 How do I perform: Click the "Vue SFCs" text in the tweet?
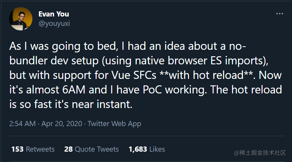pos(134,75)
